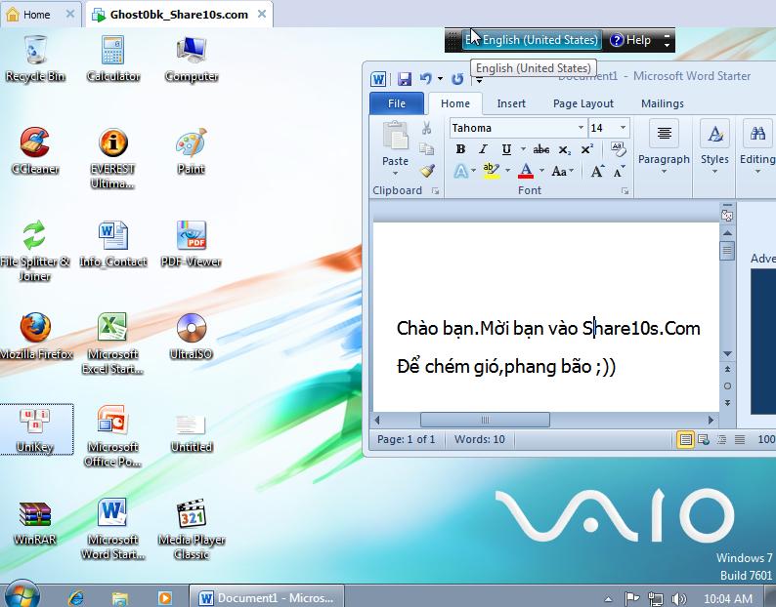This screenshot has width=776, height=607.
Task: Select the UltraISO desktop icon
Action: point(191,336)
